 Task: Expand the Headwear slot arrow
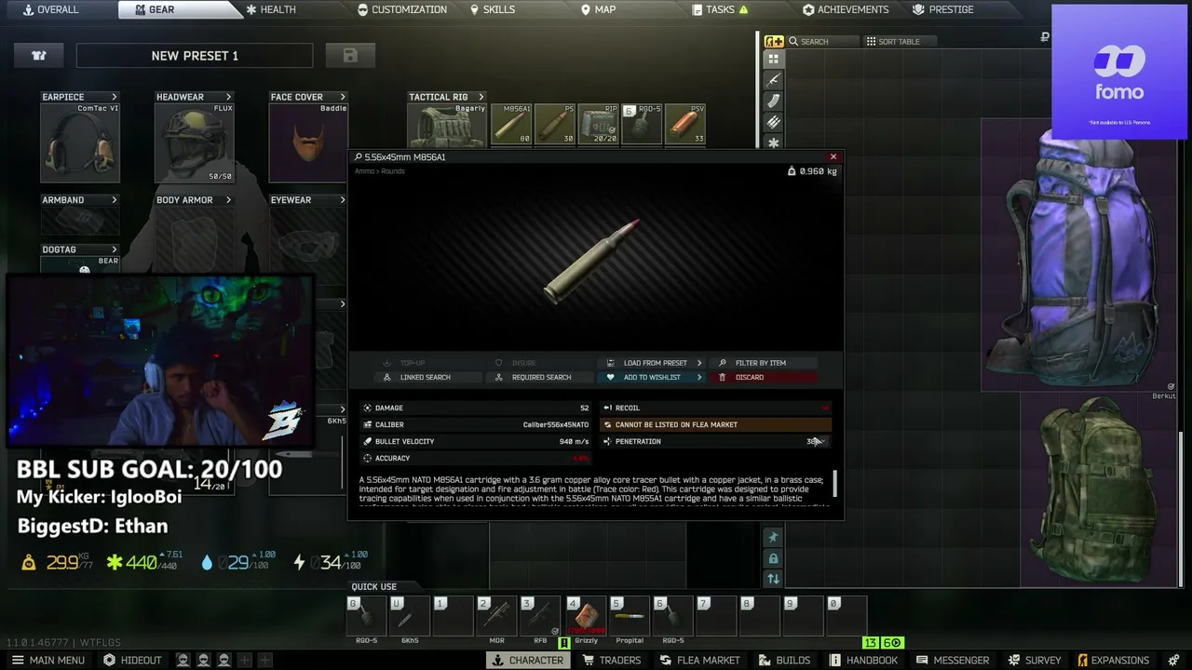coord(228,97)
